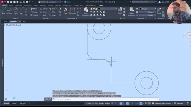191x107 pixels.
Task: Select the Polyline tool
Action: pos(9,11)
